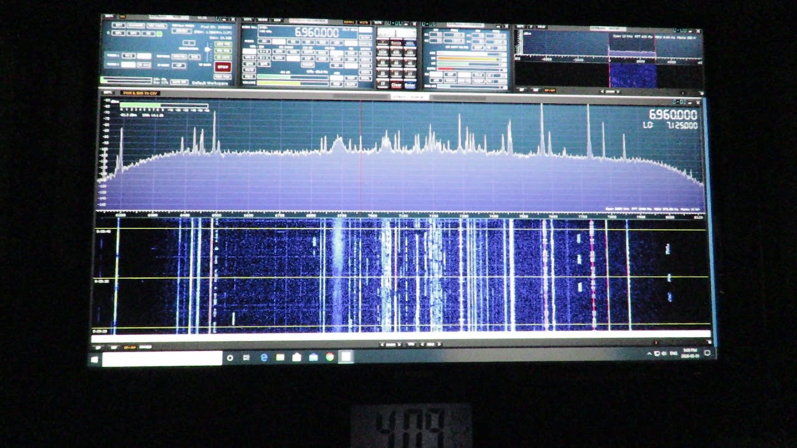Viewport: 797px width, 448px height.
Task: Click the 6.960.000 frequency display in the receiver panel
Action: [x=316, y=32]
